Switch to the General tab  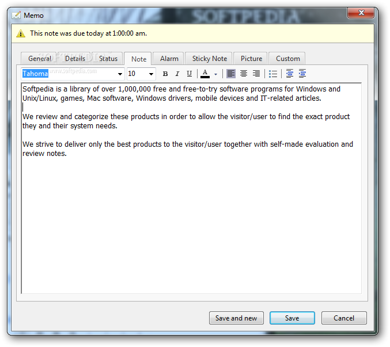click(x=40, y=59)
